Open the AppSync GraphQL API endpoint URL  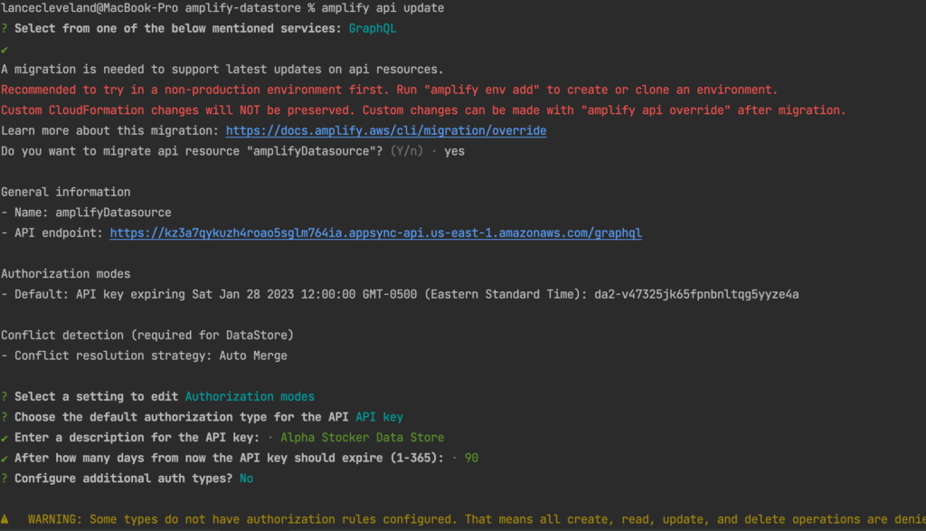(x=376, y=233)
